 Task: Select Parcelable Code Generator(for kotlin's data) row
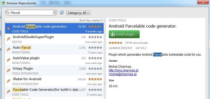(x=54, y=91)
